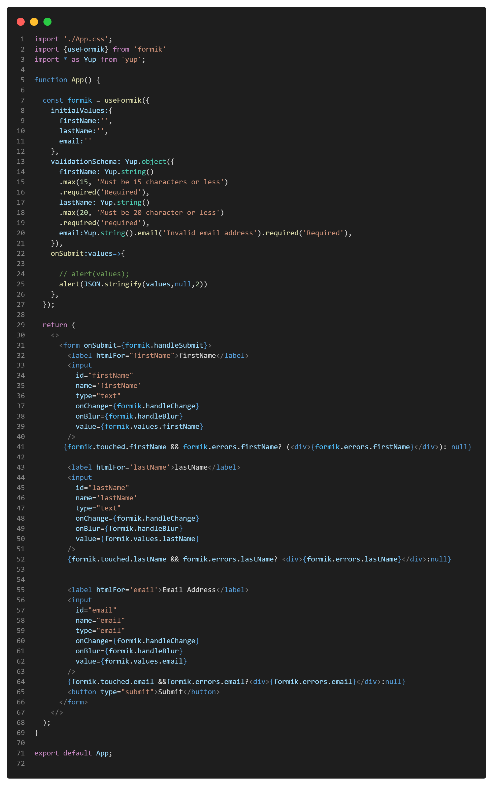Click the 'yup' import string on line 3
The image size is (493, 785).
(131, 60)
